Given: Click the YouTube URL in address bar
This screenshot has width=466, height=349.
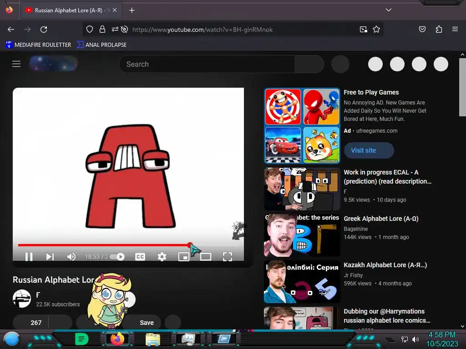Looking at the screenshot, I should 203,30.
